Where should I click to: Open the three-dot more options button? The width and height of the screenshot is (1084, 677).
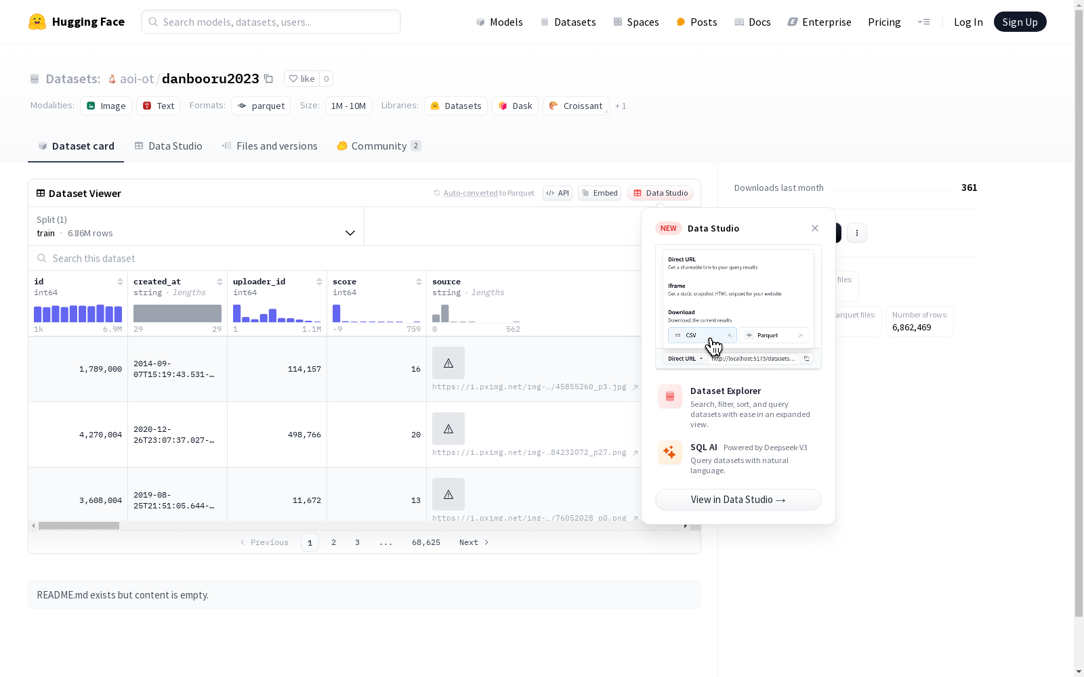tap(857, 233)
